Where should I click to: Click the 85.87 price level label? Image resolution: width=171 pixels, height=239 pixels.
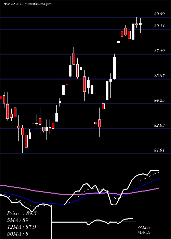coord(159,76)
